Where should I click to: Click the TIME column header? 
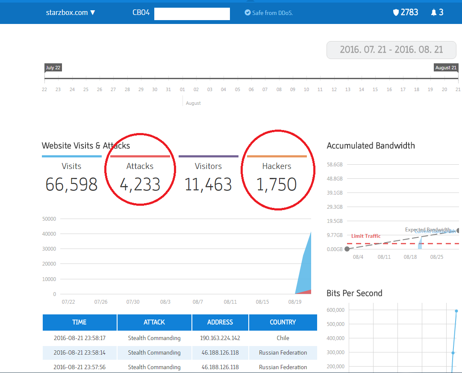(79, 322)
